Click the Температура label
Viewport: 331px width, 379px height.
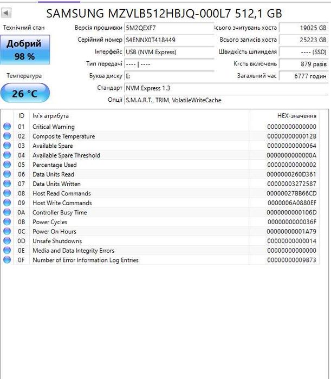click(x=24, y=76)
